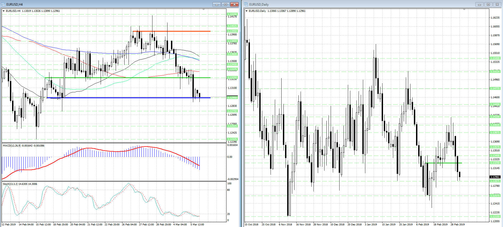Viewport: 503px width, 227px height.
Task: Select the blue horizontal line on H4 chart
Action: point(128,98)
